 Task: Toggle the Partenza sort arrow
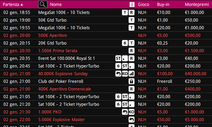22,5
